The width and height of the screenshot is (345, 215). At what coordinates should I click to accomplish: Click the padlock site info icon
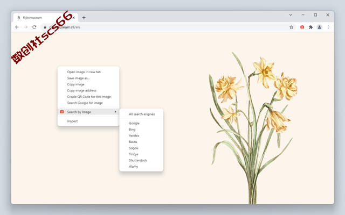tap(45, 27)
